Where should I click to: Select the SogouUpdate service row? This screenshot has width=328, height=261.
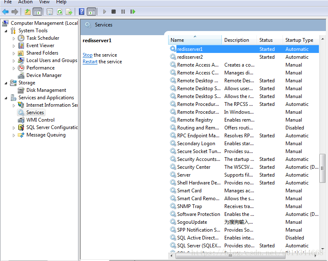[x=244, y=222]
